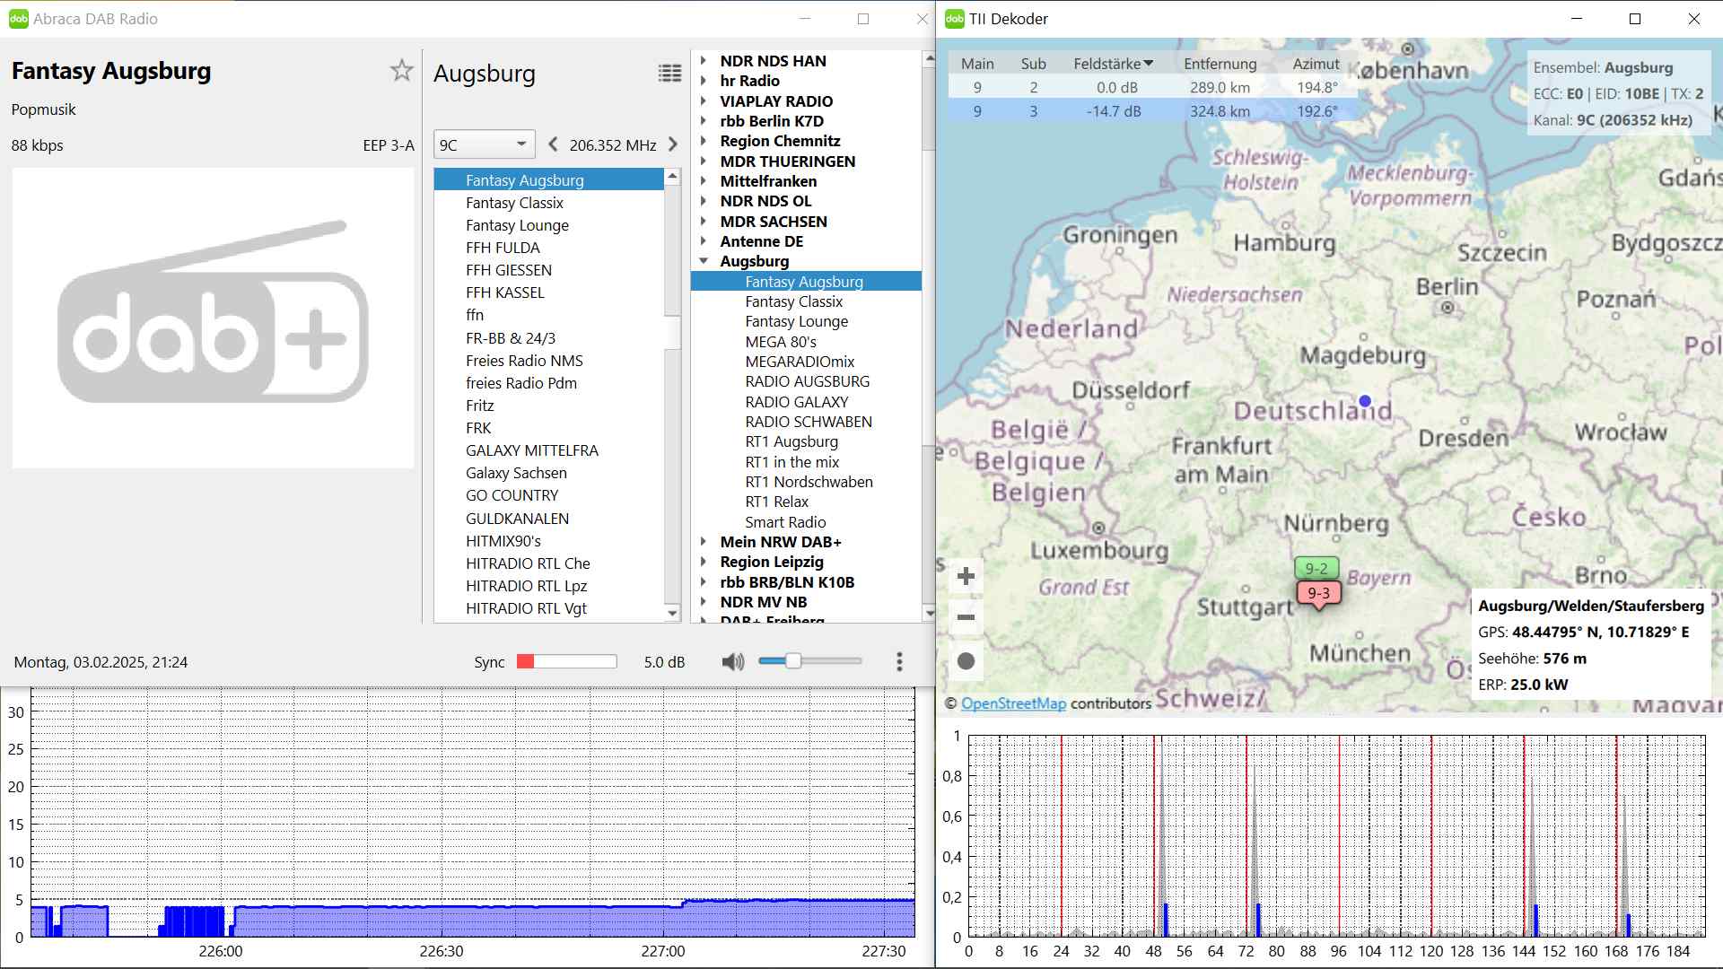The width and height of the screenshot is (1723, 969).
Task: Toggle the ensemble list view icon
Action: 669,74
